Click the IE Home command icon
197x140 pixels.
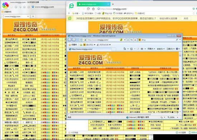(125, 49)
